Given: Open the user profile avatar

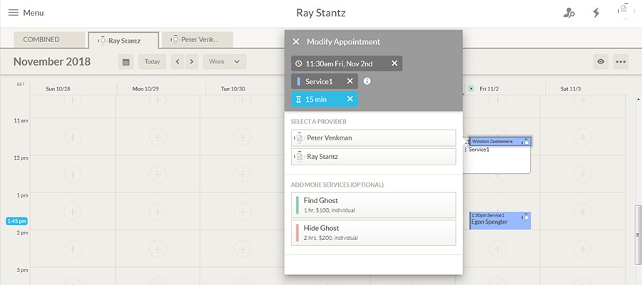Looking at the screenshot, I should coord(626,11).
